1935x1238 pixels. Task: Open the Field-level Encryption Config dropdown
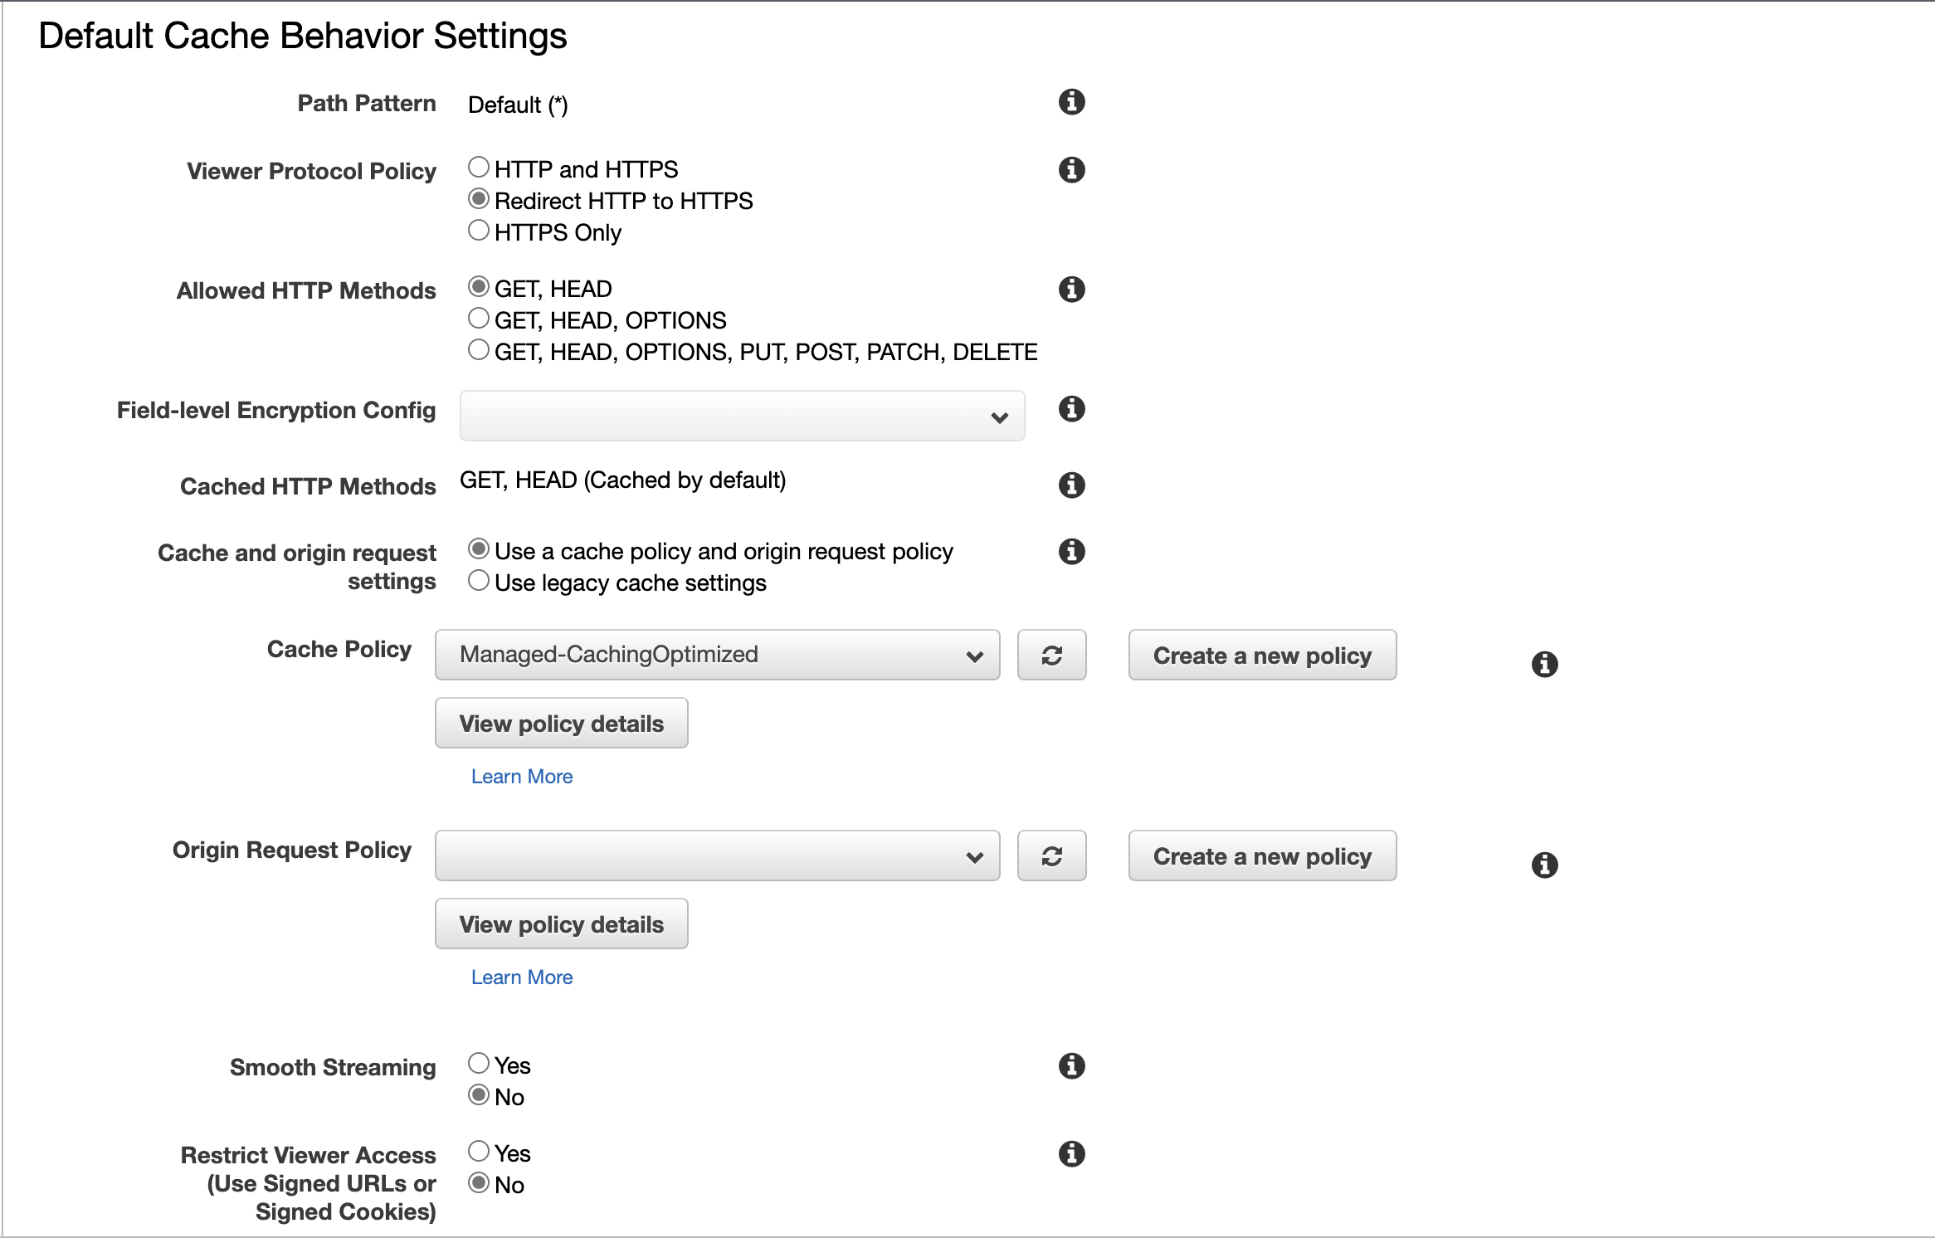(x=743, y=417)
